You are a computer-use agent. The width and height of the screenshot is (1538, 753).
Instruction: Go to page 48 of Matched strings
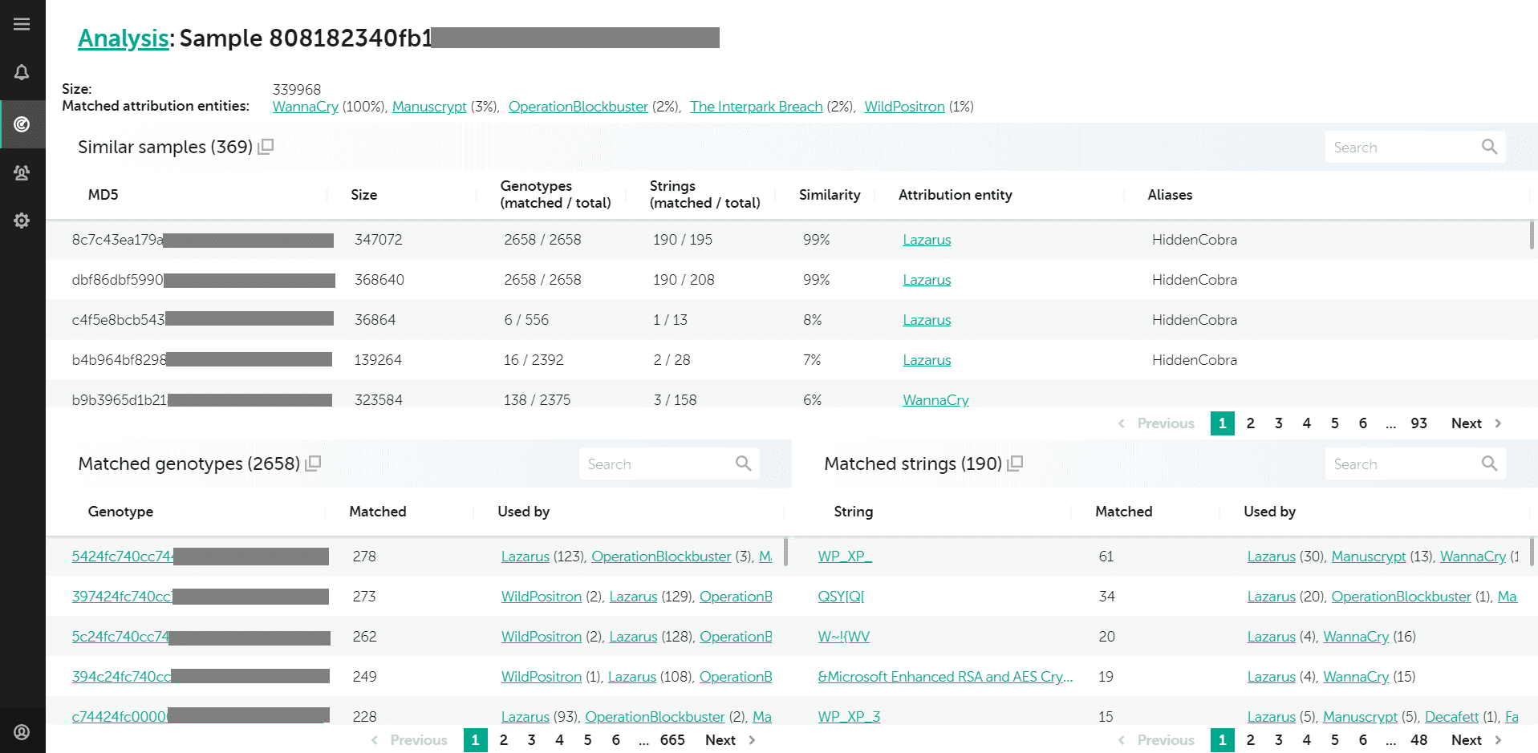coord(1418,740)
